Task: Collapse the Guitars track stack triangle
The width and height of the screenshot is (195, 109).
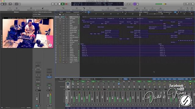Action: pyautogui.click(x=58, y=44)
